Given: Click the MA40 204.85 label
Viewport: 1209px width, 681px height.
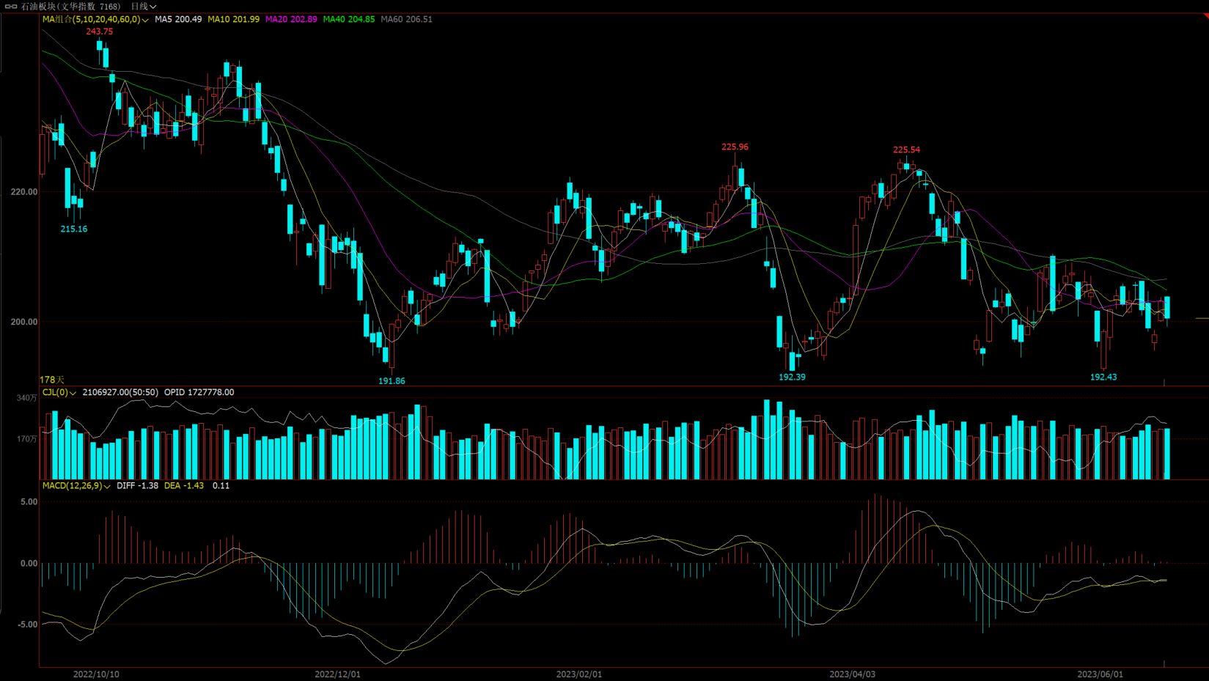Looking at the screenshot, I should click(349, 20).
